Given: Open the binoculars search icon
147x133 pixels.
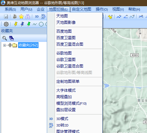Looking at the screenshot, I should coord(28,17).
